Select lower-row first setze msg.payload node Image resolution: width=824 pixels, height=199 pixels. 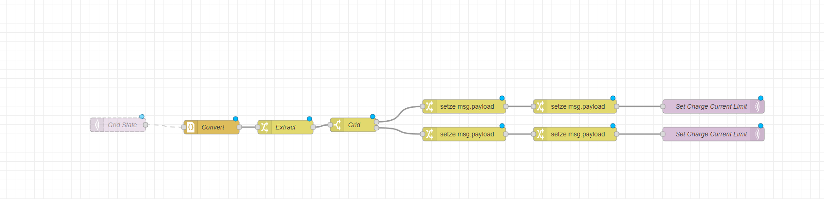pos(464,134)
